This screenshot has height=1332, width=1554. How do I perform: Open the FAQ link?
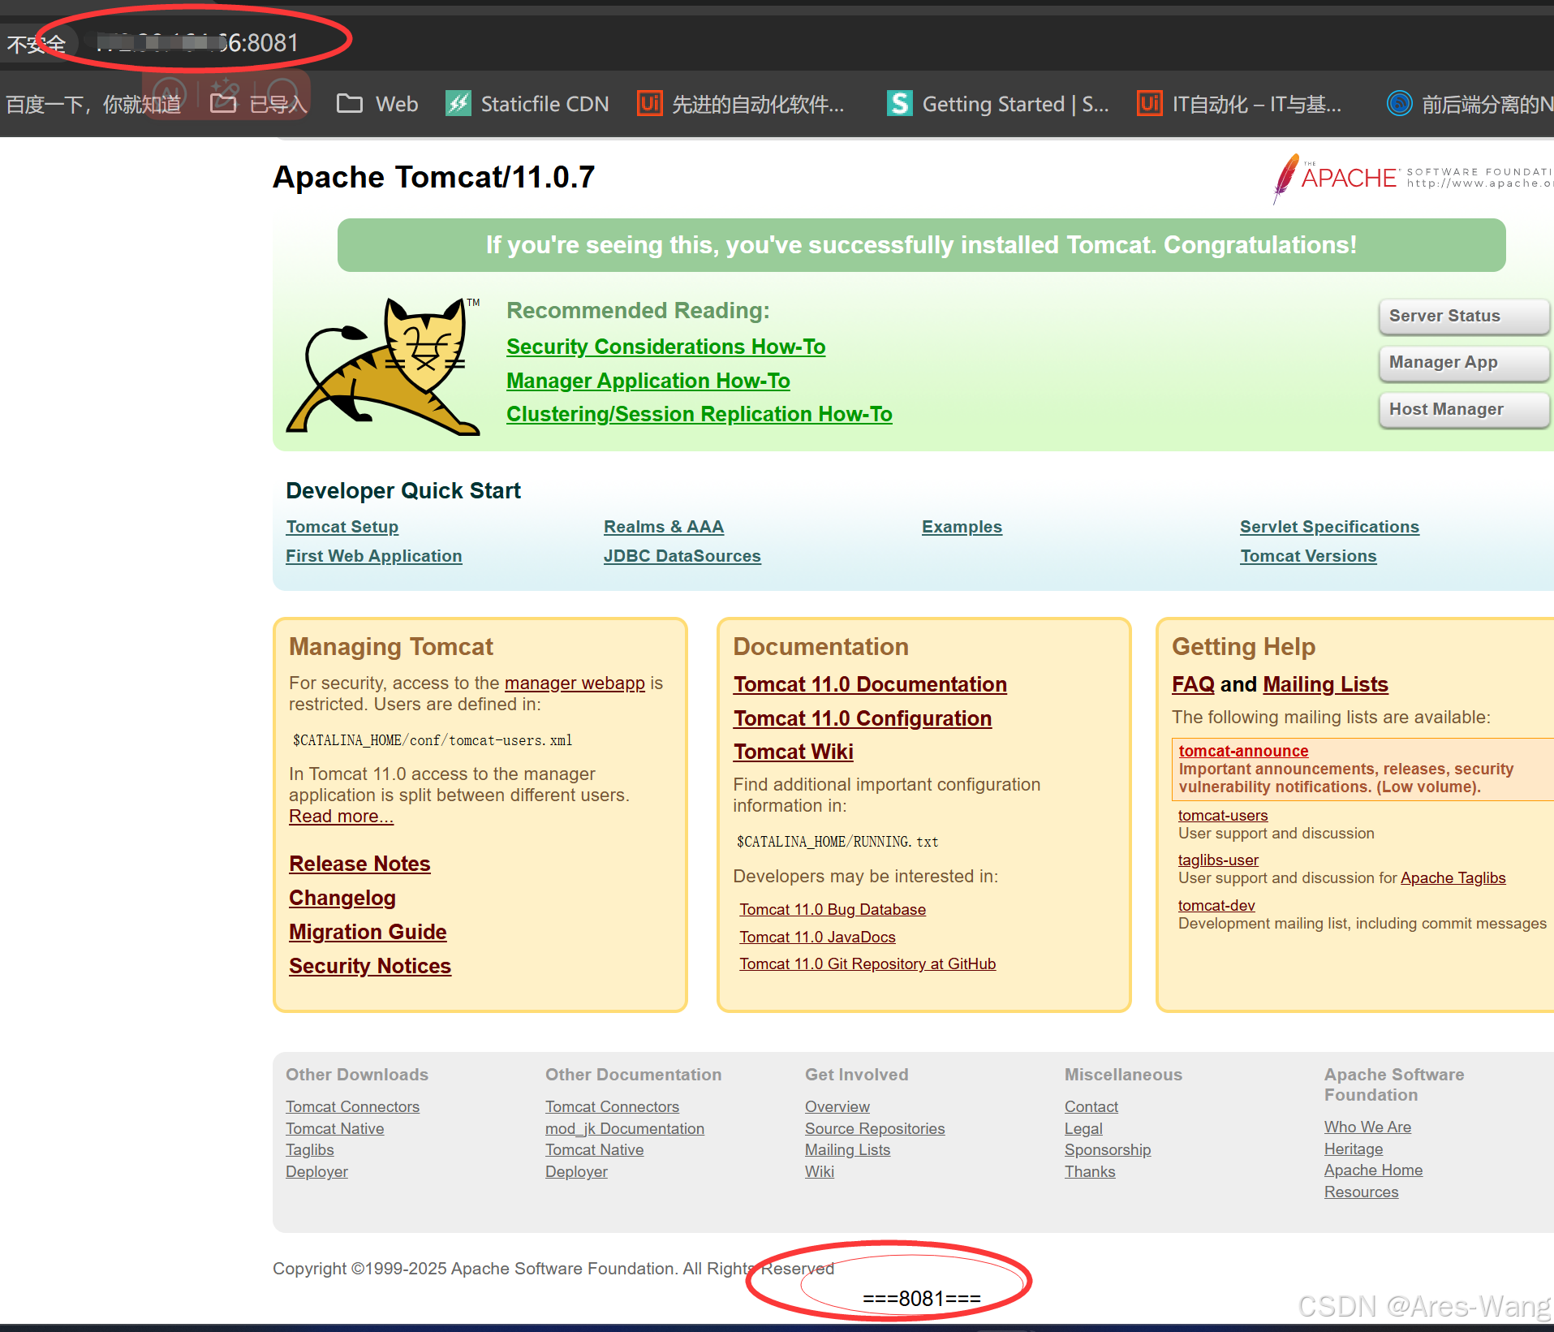click(x=1193, y=684)
